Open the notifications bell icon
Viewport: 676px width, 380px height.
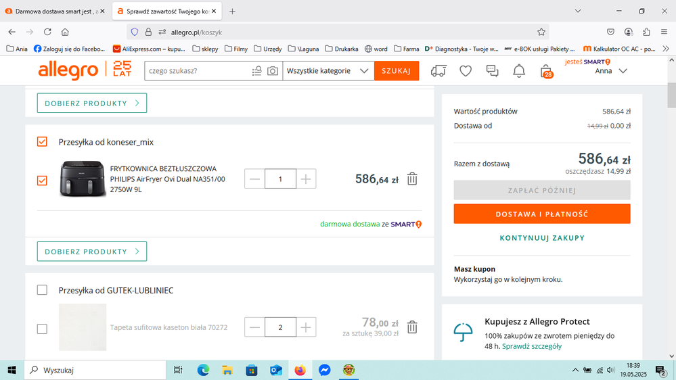pos(519,70)
